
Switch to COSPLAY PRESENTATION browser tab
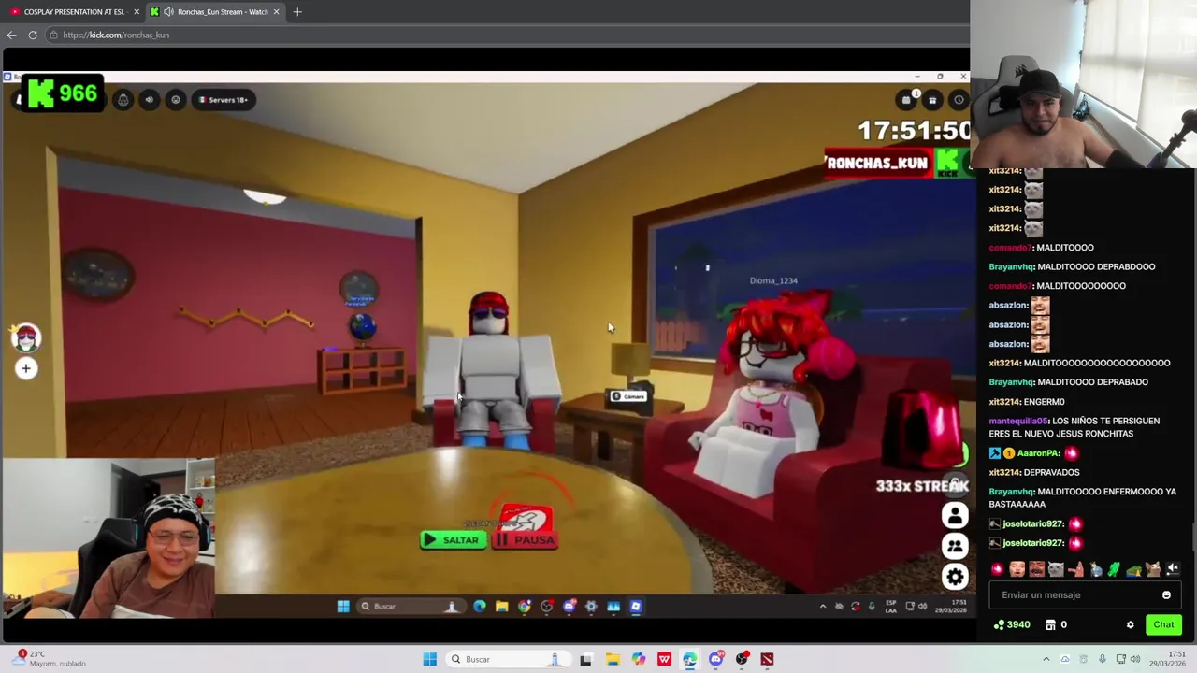pyautogui.click(x=73, y=11)
